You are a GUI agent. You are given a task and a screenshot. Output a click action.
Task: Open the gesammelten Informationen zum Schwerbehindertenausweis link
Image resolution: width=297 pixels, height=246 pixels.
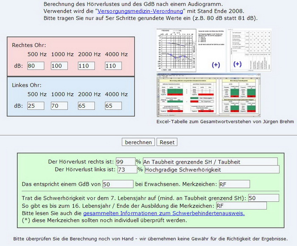164,213
